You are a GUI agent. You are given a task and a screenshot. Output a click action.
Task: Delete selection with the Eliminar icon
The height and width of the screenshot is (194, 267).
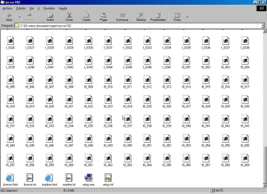coord(141,17)
